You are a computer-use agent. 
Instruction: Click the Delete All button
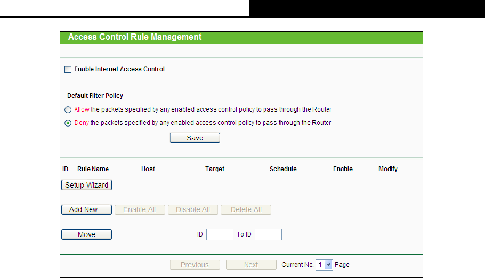tap(246, 210)
